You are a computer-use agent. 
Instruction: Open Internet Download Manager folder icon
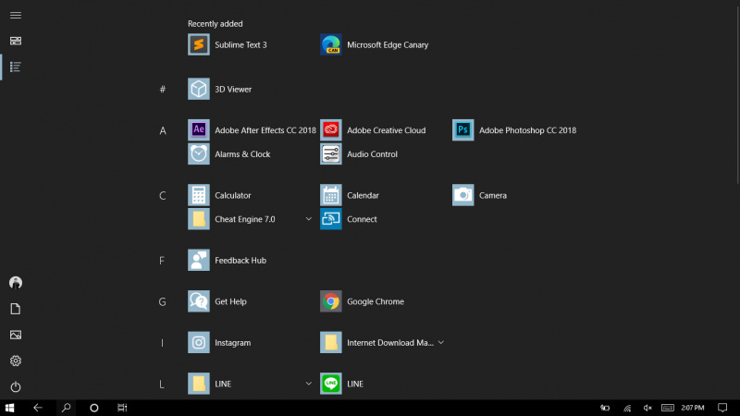[331, 342]
